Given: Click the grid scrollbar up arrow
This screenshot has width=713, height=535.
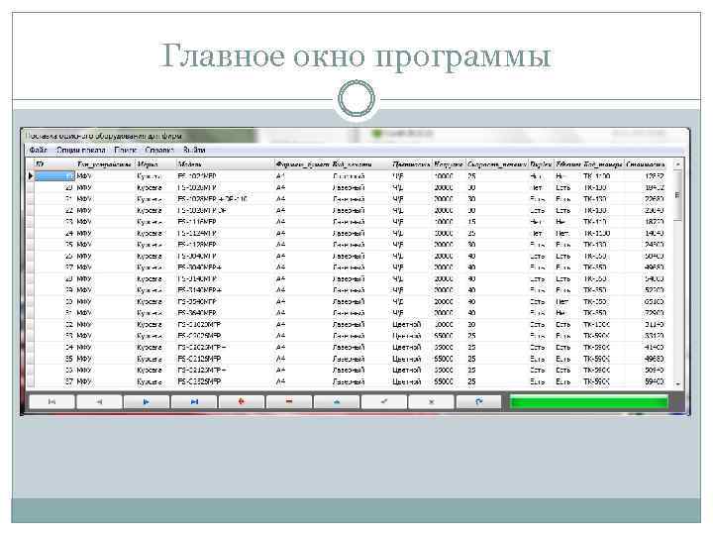Looking at the screenshot, I should 677,164.
